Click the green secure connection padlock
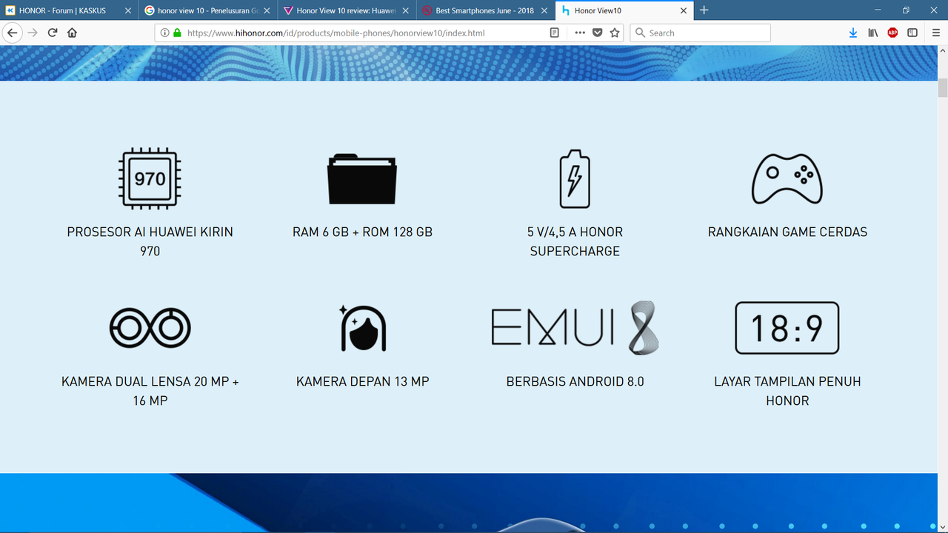 (177, 33)
